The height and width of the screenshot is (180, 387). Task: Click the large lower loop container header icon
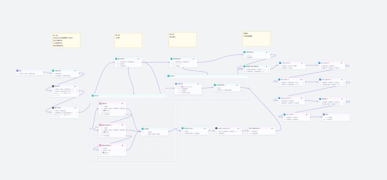[x=93, y=96]
